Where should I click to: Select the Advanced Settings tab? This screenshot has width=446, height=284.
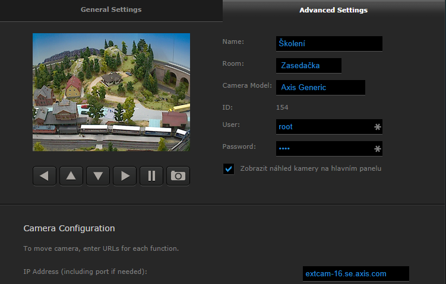pyautogui.click(x=333, y=10)
